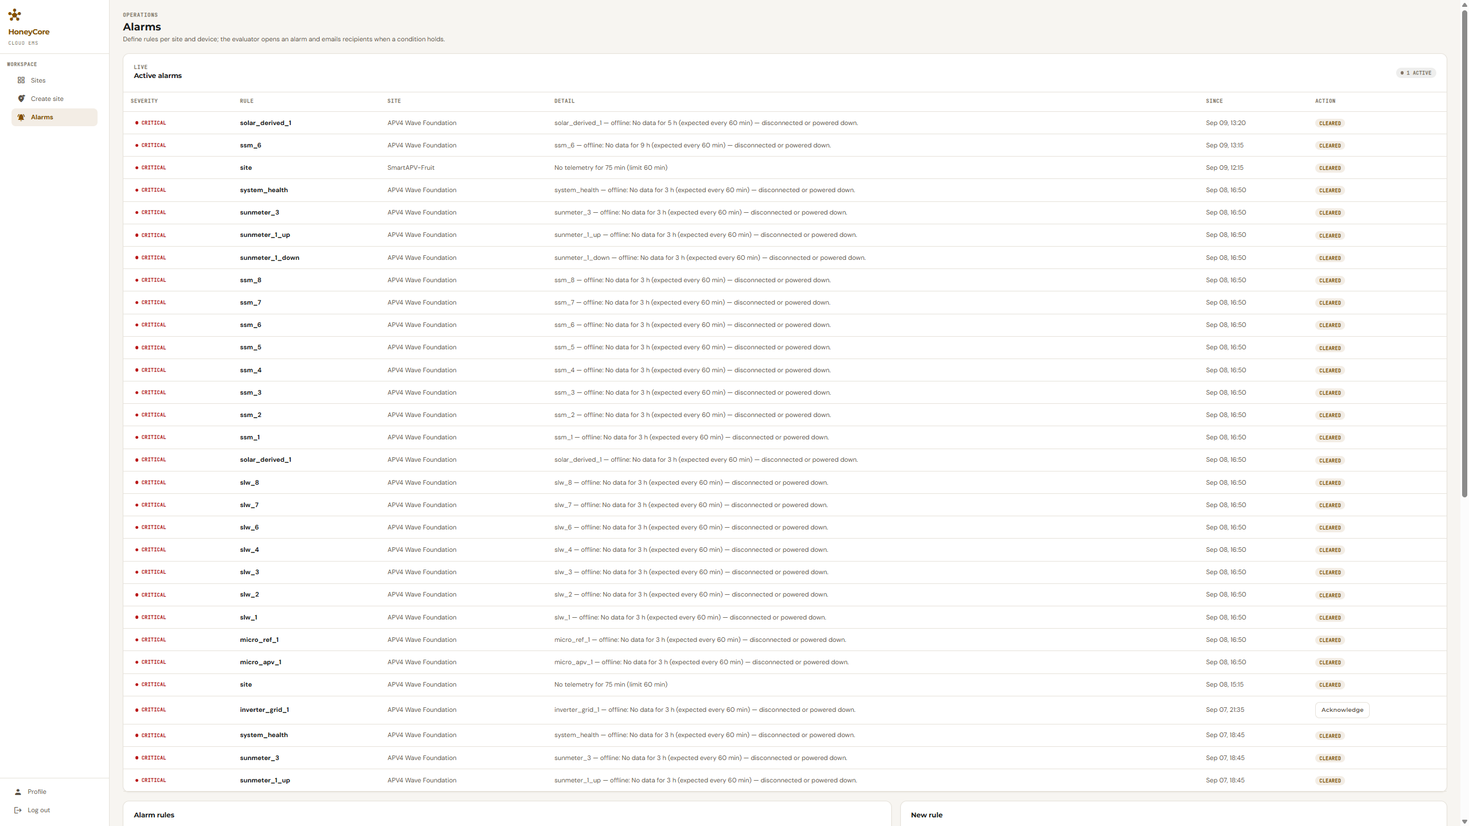Click the Log out link

pos(38,810)
